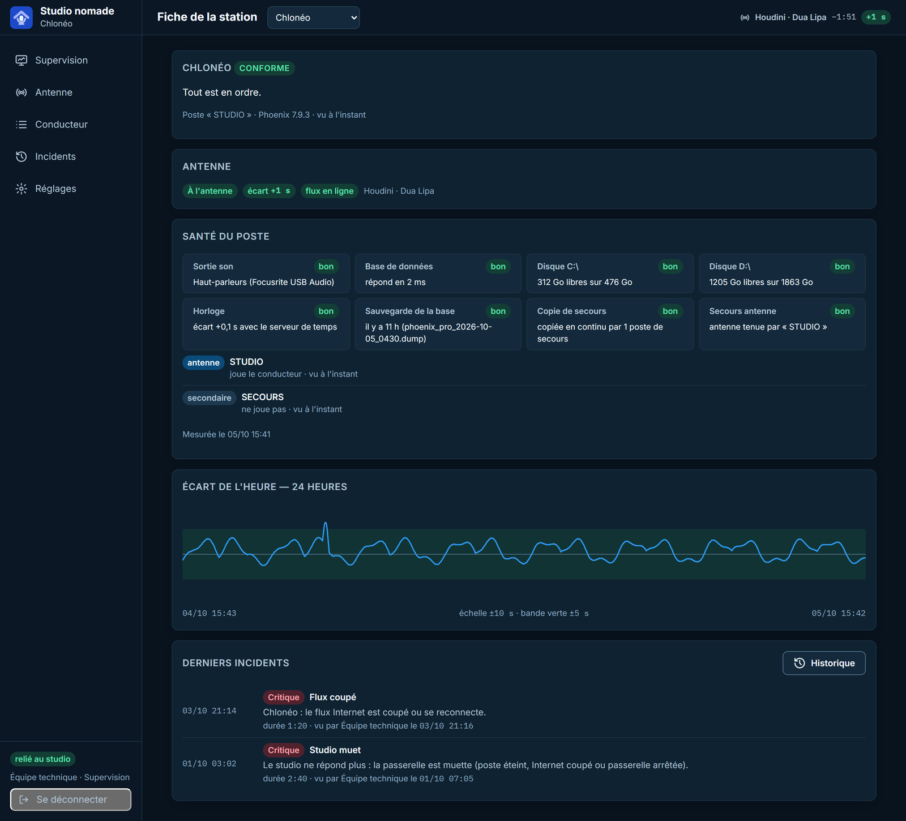Select the Studio muet incident entry
Screen dimensions: 906x821
click(524, 764)
